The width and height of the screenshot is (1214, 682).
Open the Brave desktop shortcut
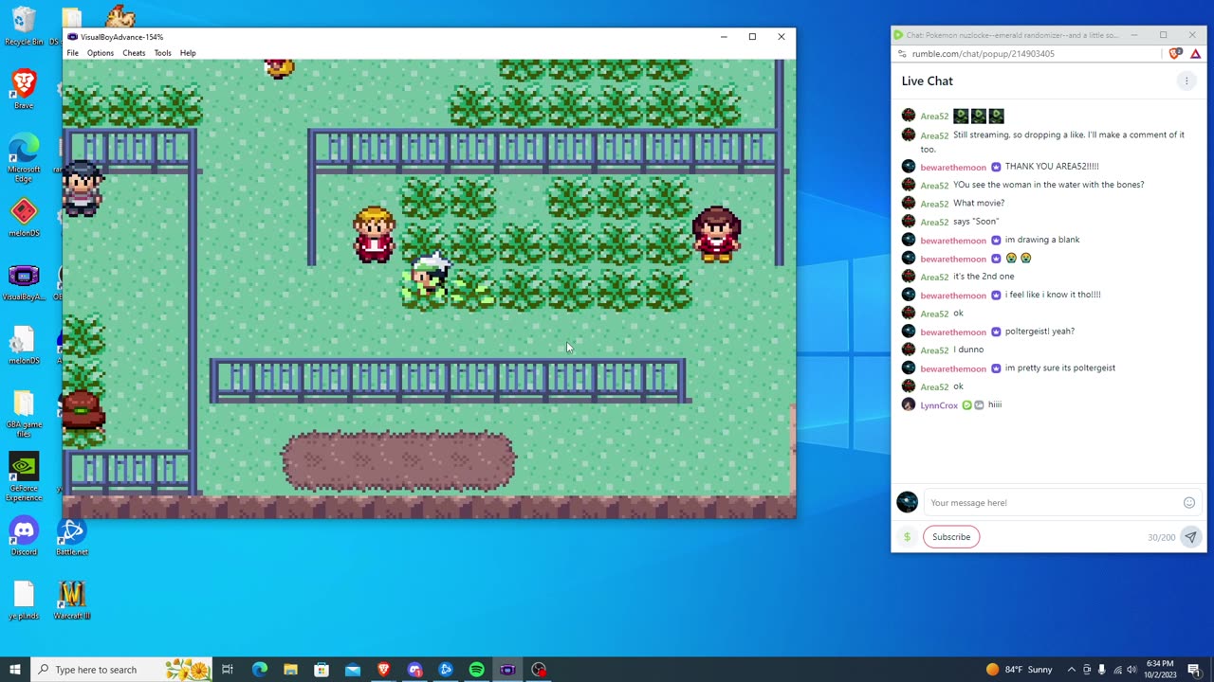(x=24, y=89)
